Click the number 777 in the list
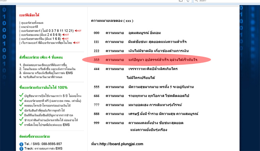The height and width of the screenshot is (151, 260). (x=96, y=105)
